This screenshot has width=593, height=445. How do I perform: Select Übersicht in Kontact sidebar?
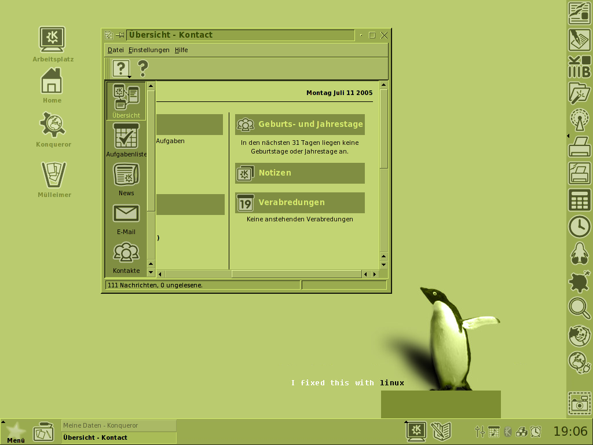click(126, 101)
